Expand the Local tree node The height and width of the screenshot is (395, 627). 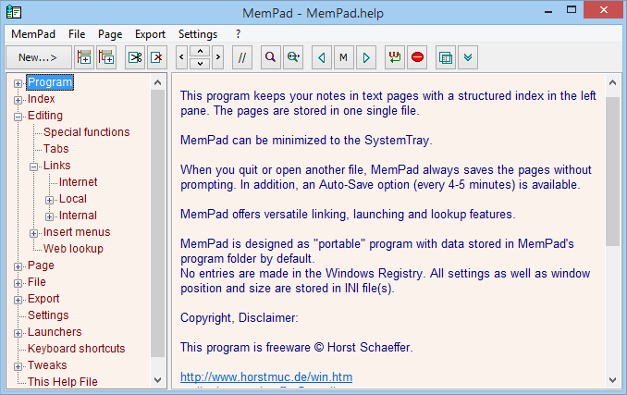click(49, 200)
